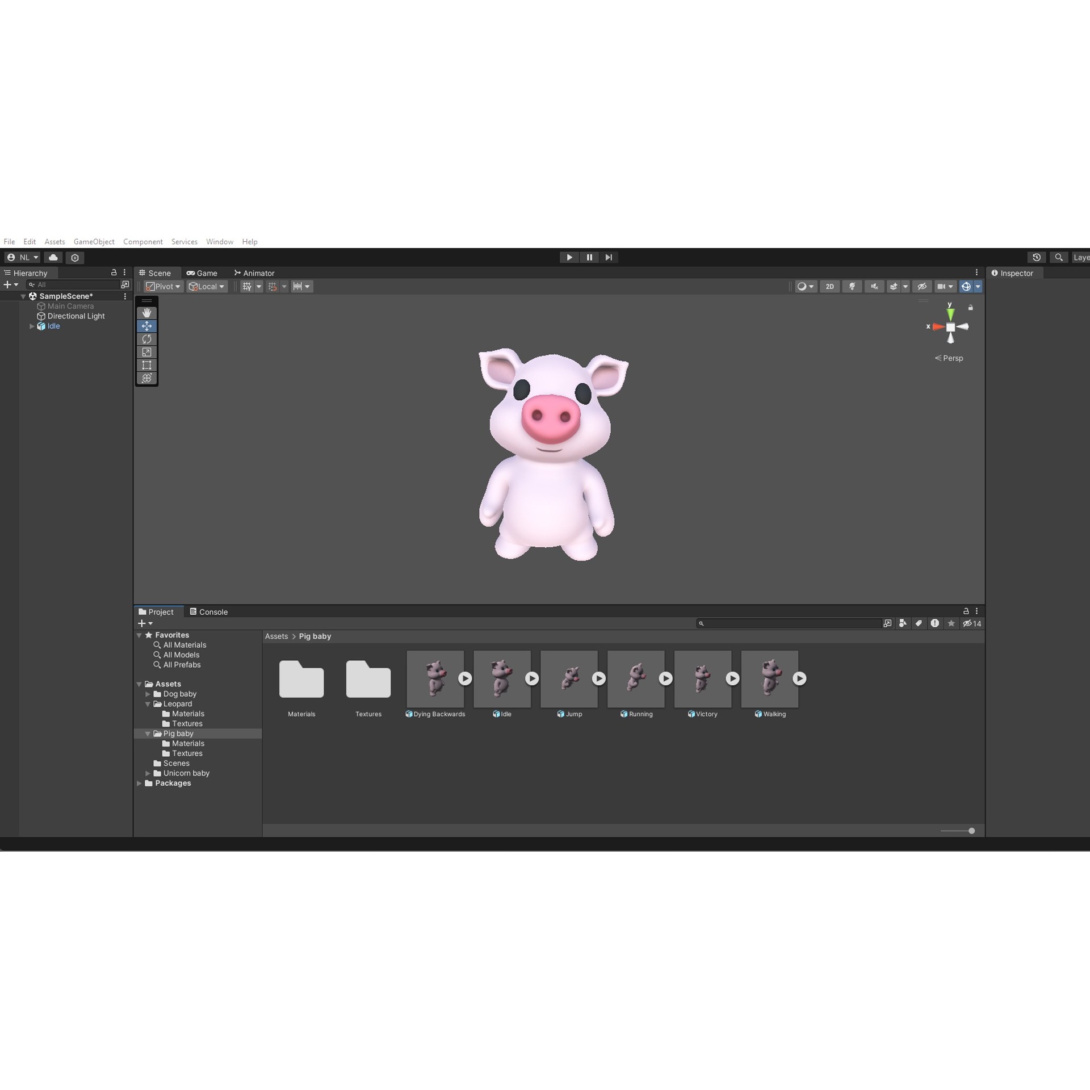Viewport: 1090px width, 1090px height.
Task: Click the Y axis on the scene orientation gizmo
Action: pos(951,311)
